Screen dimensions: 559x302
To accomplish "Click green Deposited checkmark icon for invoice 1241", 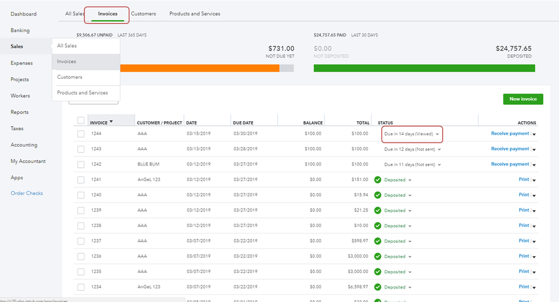I will (378, 180).
